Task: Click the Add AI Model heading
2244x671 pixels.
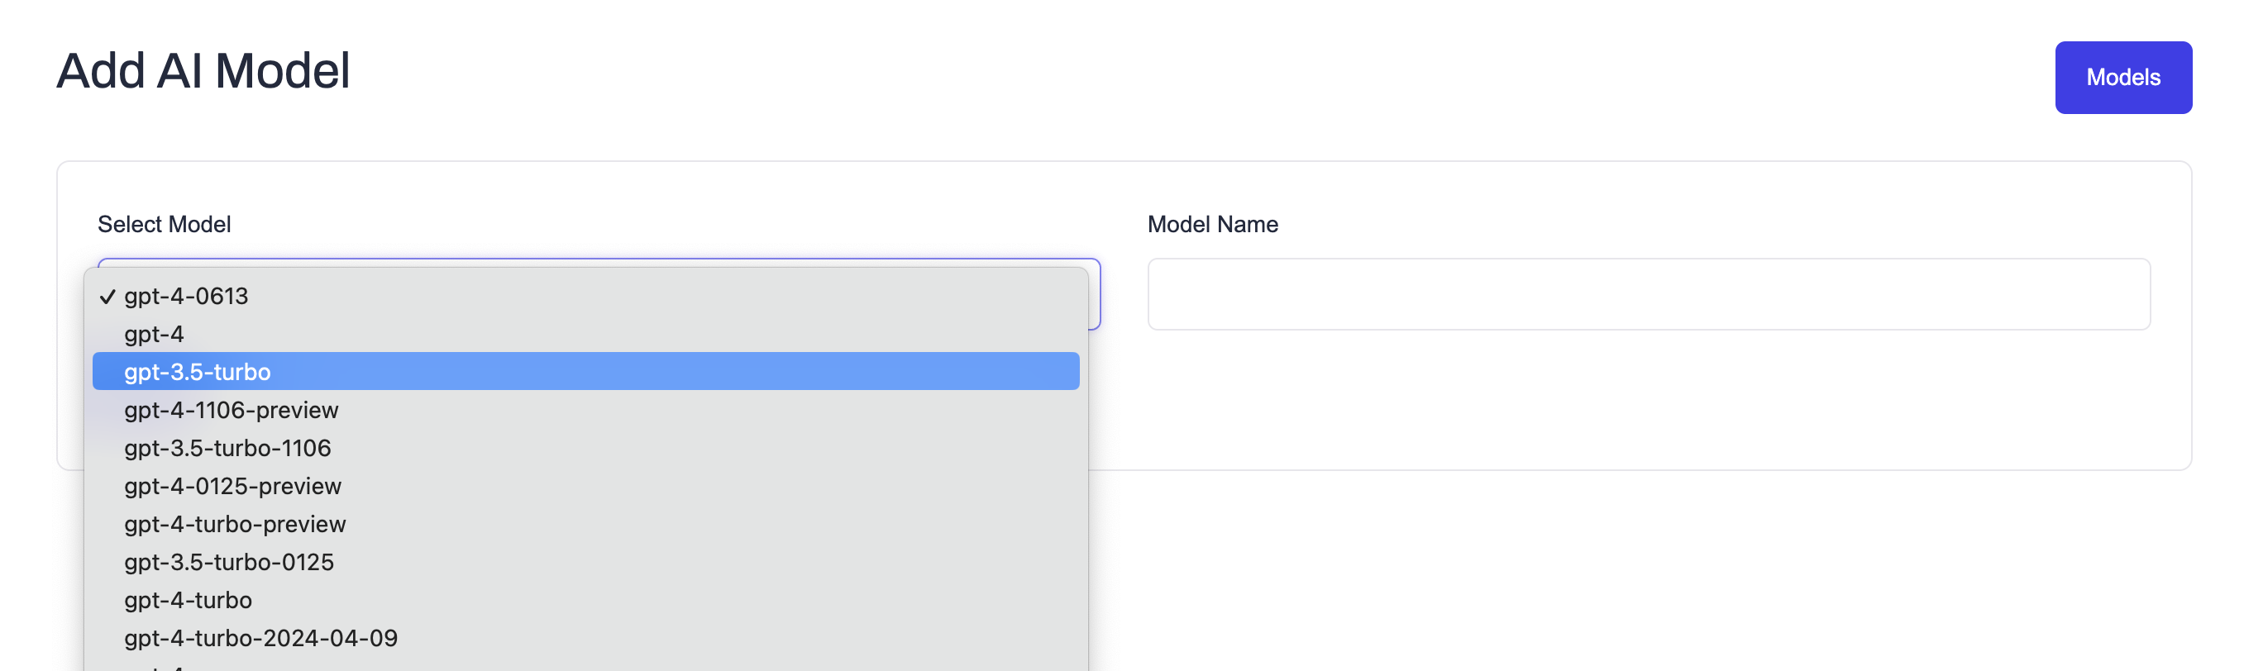Action: click(204, 69)
